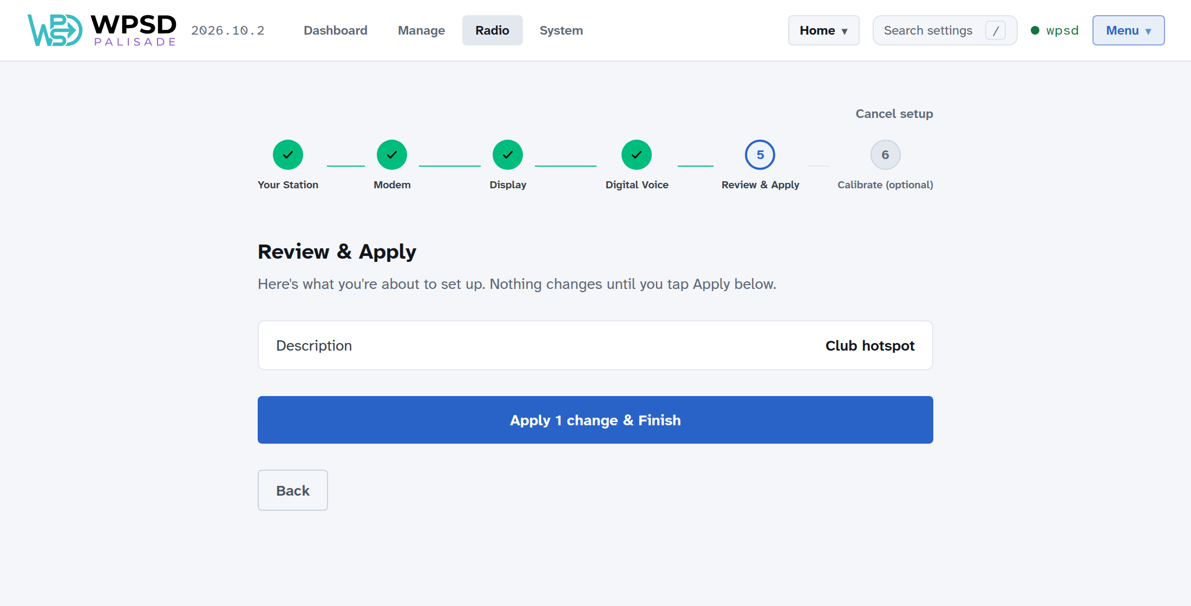Open the System tab
Screen dimensions: 1191x606
point(561,30)
